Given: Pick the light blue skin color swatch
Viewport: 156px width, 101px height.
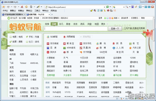Looking at the screenshot, I should [x=108, y=18].
